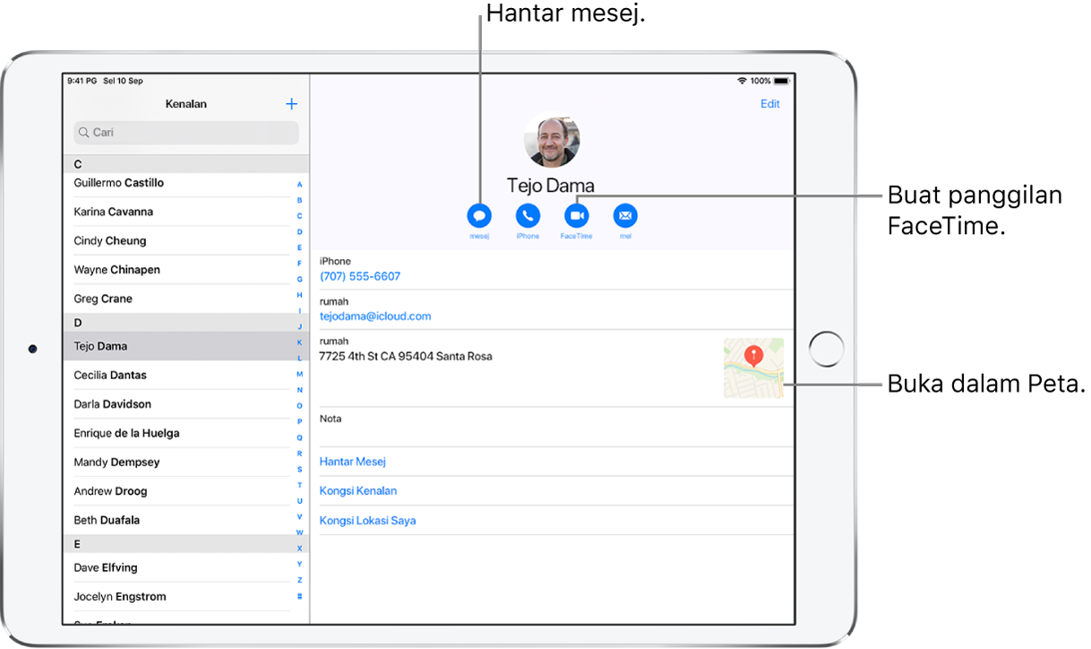Jump to # in alphabet index
The height and width of the screenshot is (649, 1091).
(x=299, y=596)
